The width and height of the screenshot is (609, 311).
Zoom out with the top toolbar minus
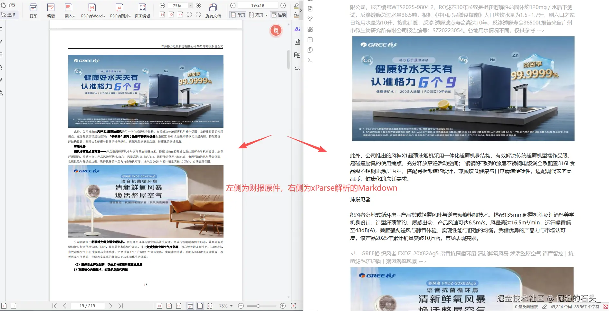(162, 5)
